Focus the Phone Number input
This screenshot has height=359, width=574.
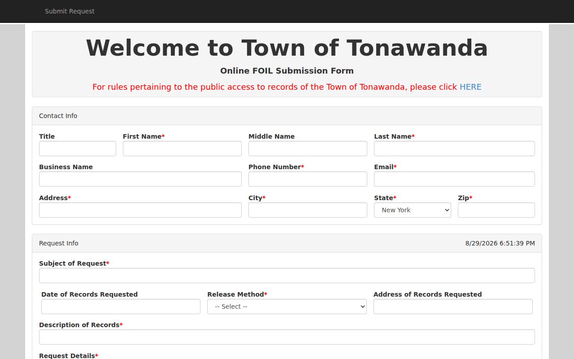[x=308, y=179]
